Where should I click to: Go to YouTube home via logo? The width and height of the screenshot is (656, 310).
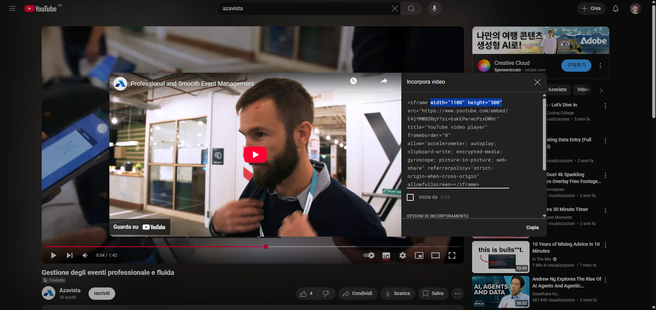tap(41, 9)
